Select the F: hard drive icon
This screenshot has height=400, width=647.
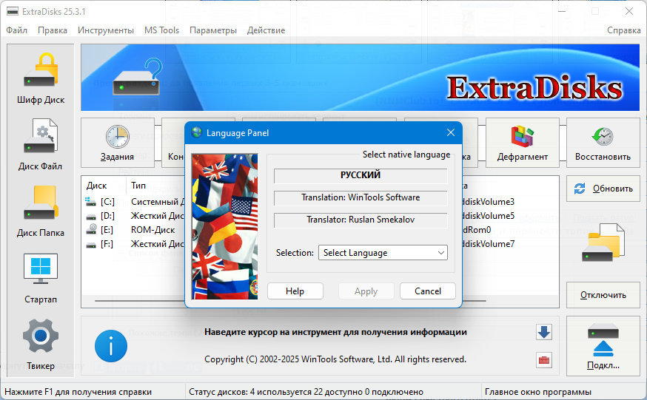[91, 244]
